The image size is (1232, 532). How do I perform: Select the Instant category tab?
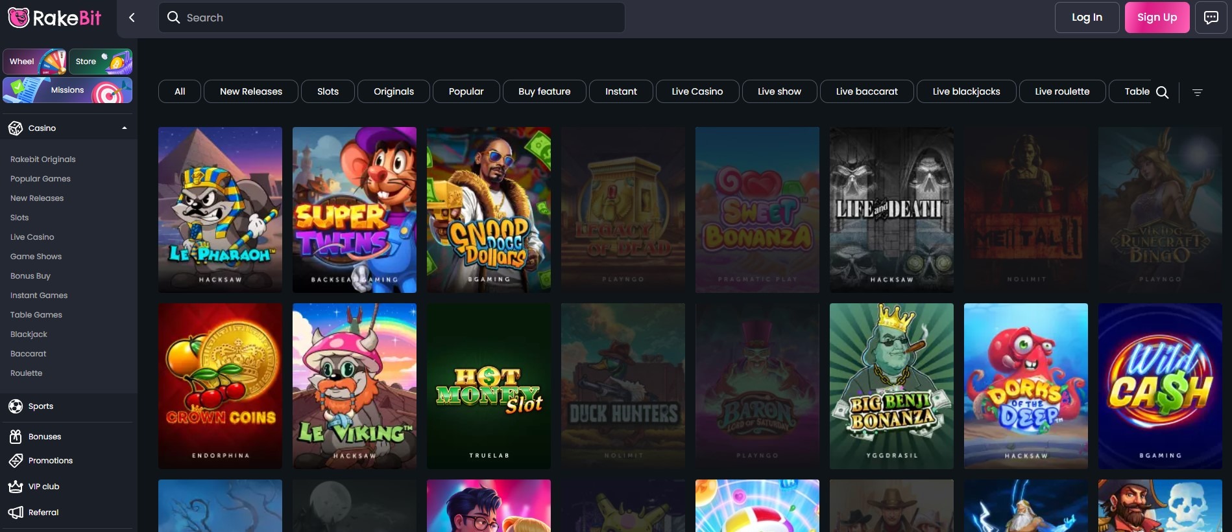click(621, 91)
